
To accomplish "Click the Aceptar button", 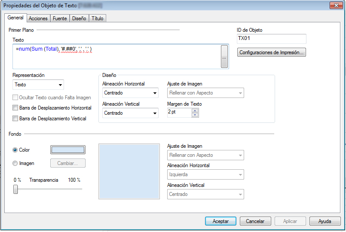I will [x=220, y=221].
